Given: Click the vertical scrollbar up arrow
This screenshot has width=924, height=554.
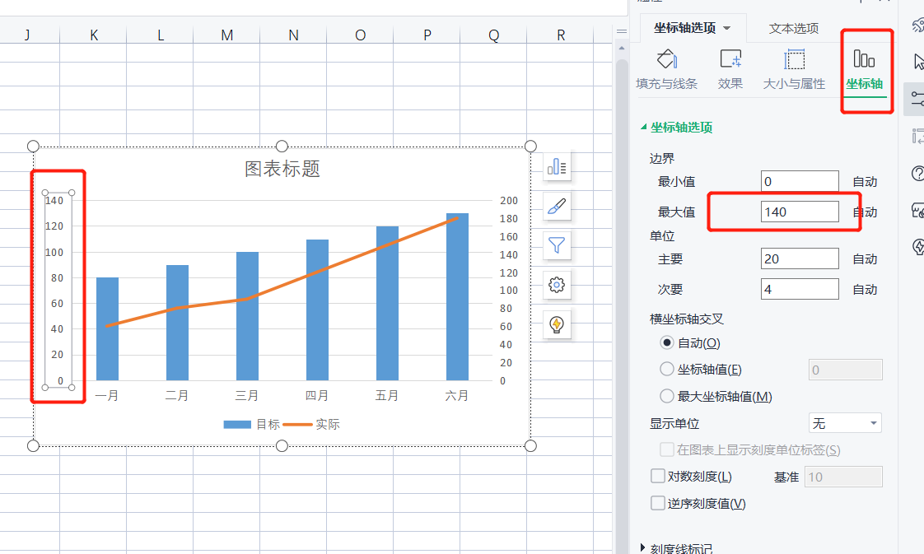Looking at the screenshot, I should click(x=622, y=48).
